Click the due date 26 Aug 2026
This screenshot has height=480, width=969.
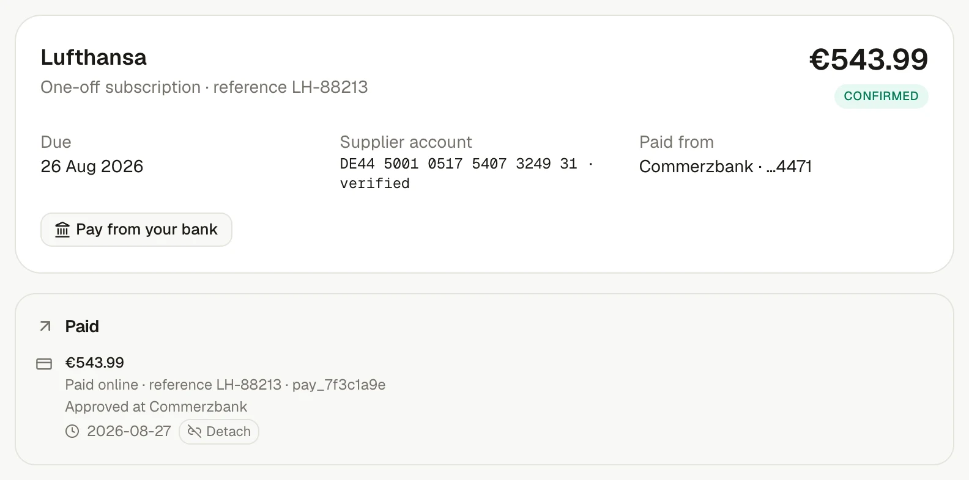point(92,166)
